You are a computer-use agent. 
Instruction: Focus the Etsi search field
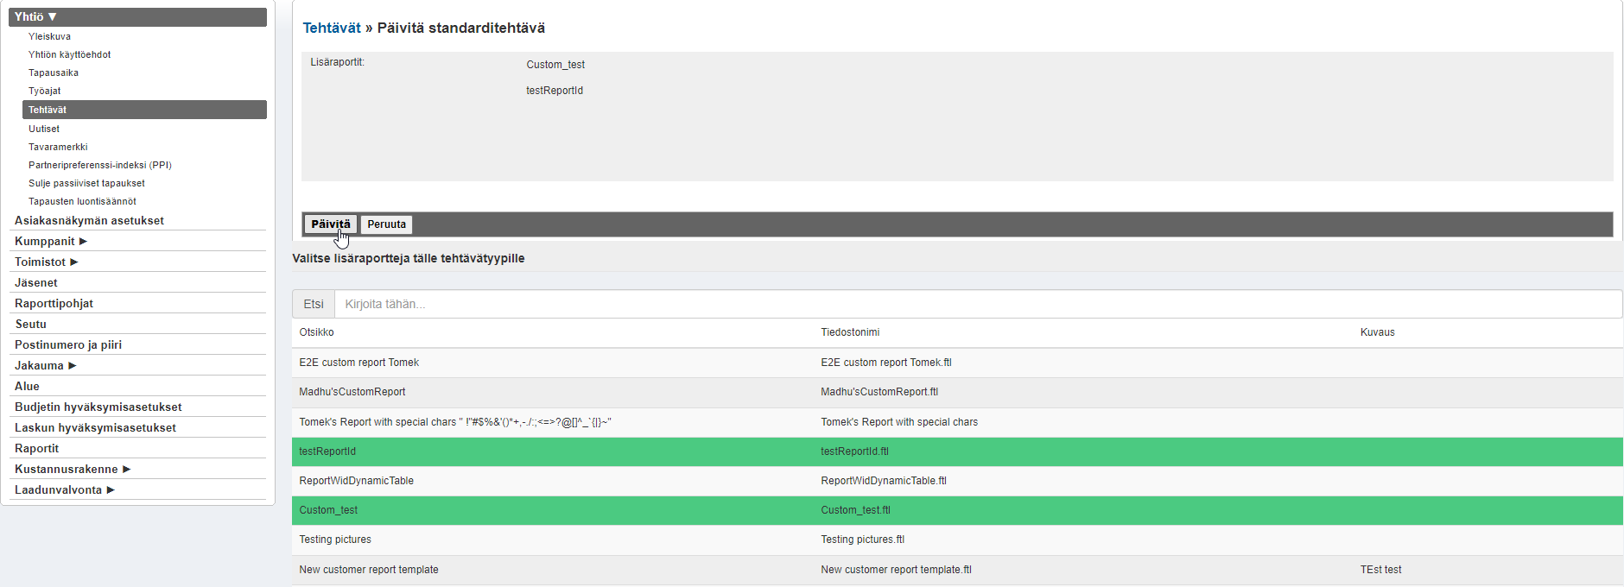976,304
